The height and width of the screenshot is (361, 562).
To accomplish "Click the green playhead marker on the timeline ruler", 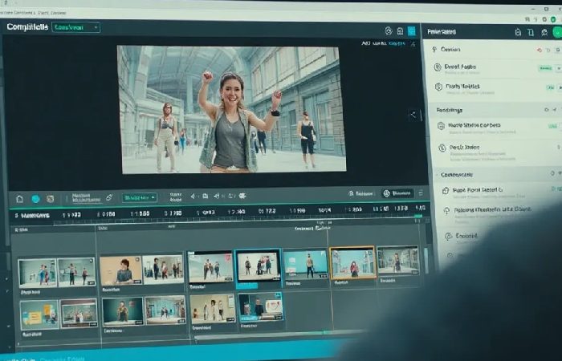I will (418, 216).
